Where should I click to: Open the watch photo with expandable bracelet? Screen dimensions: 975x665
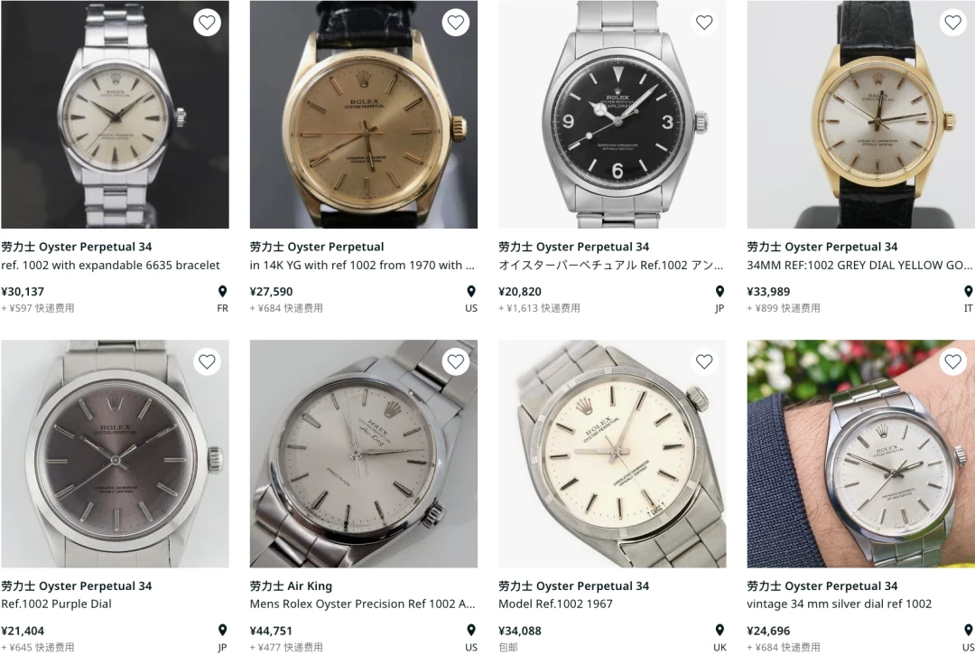[x=115, y=115]
